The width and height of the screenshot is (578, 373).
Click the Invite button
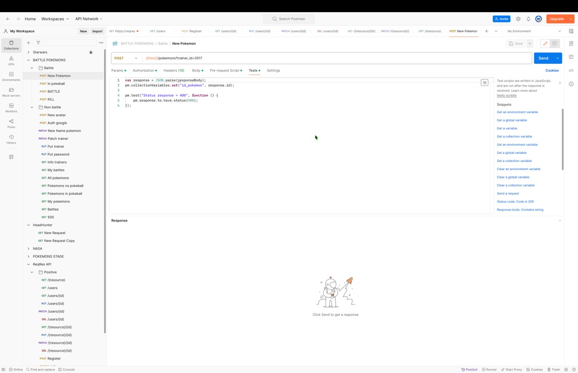pos(501,19)
